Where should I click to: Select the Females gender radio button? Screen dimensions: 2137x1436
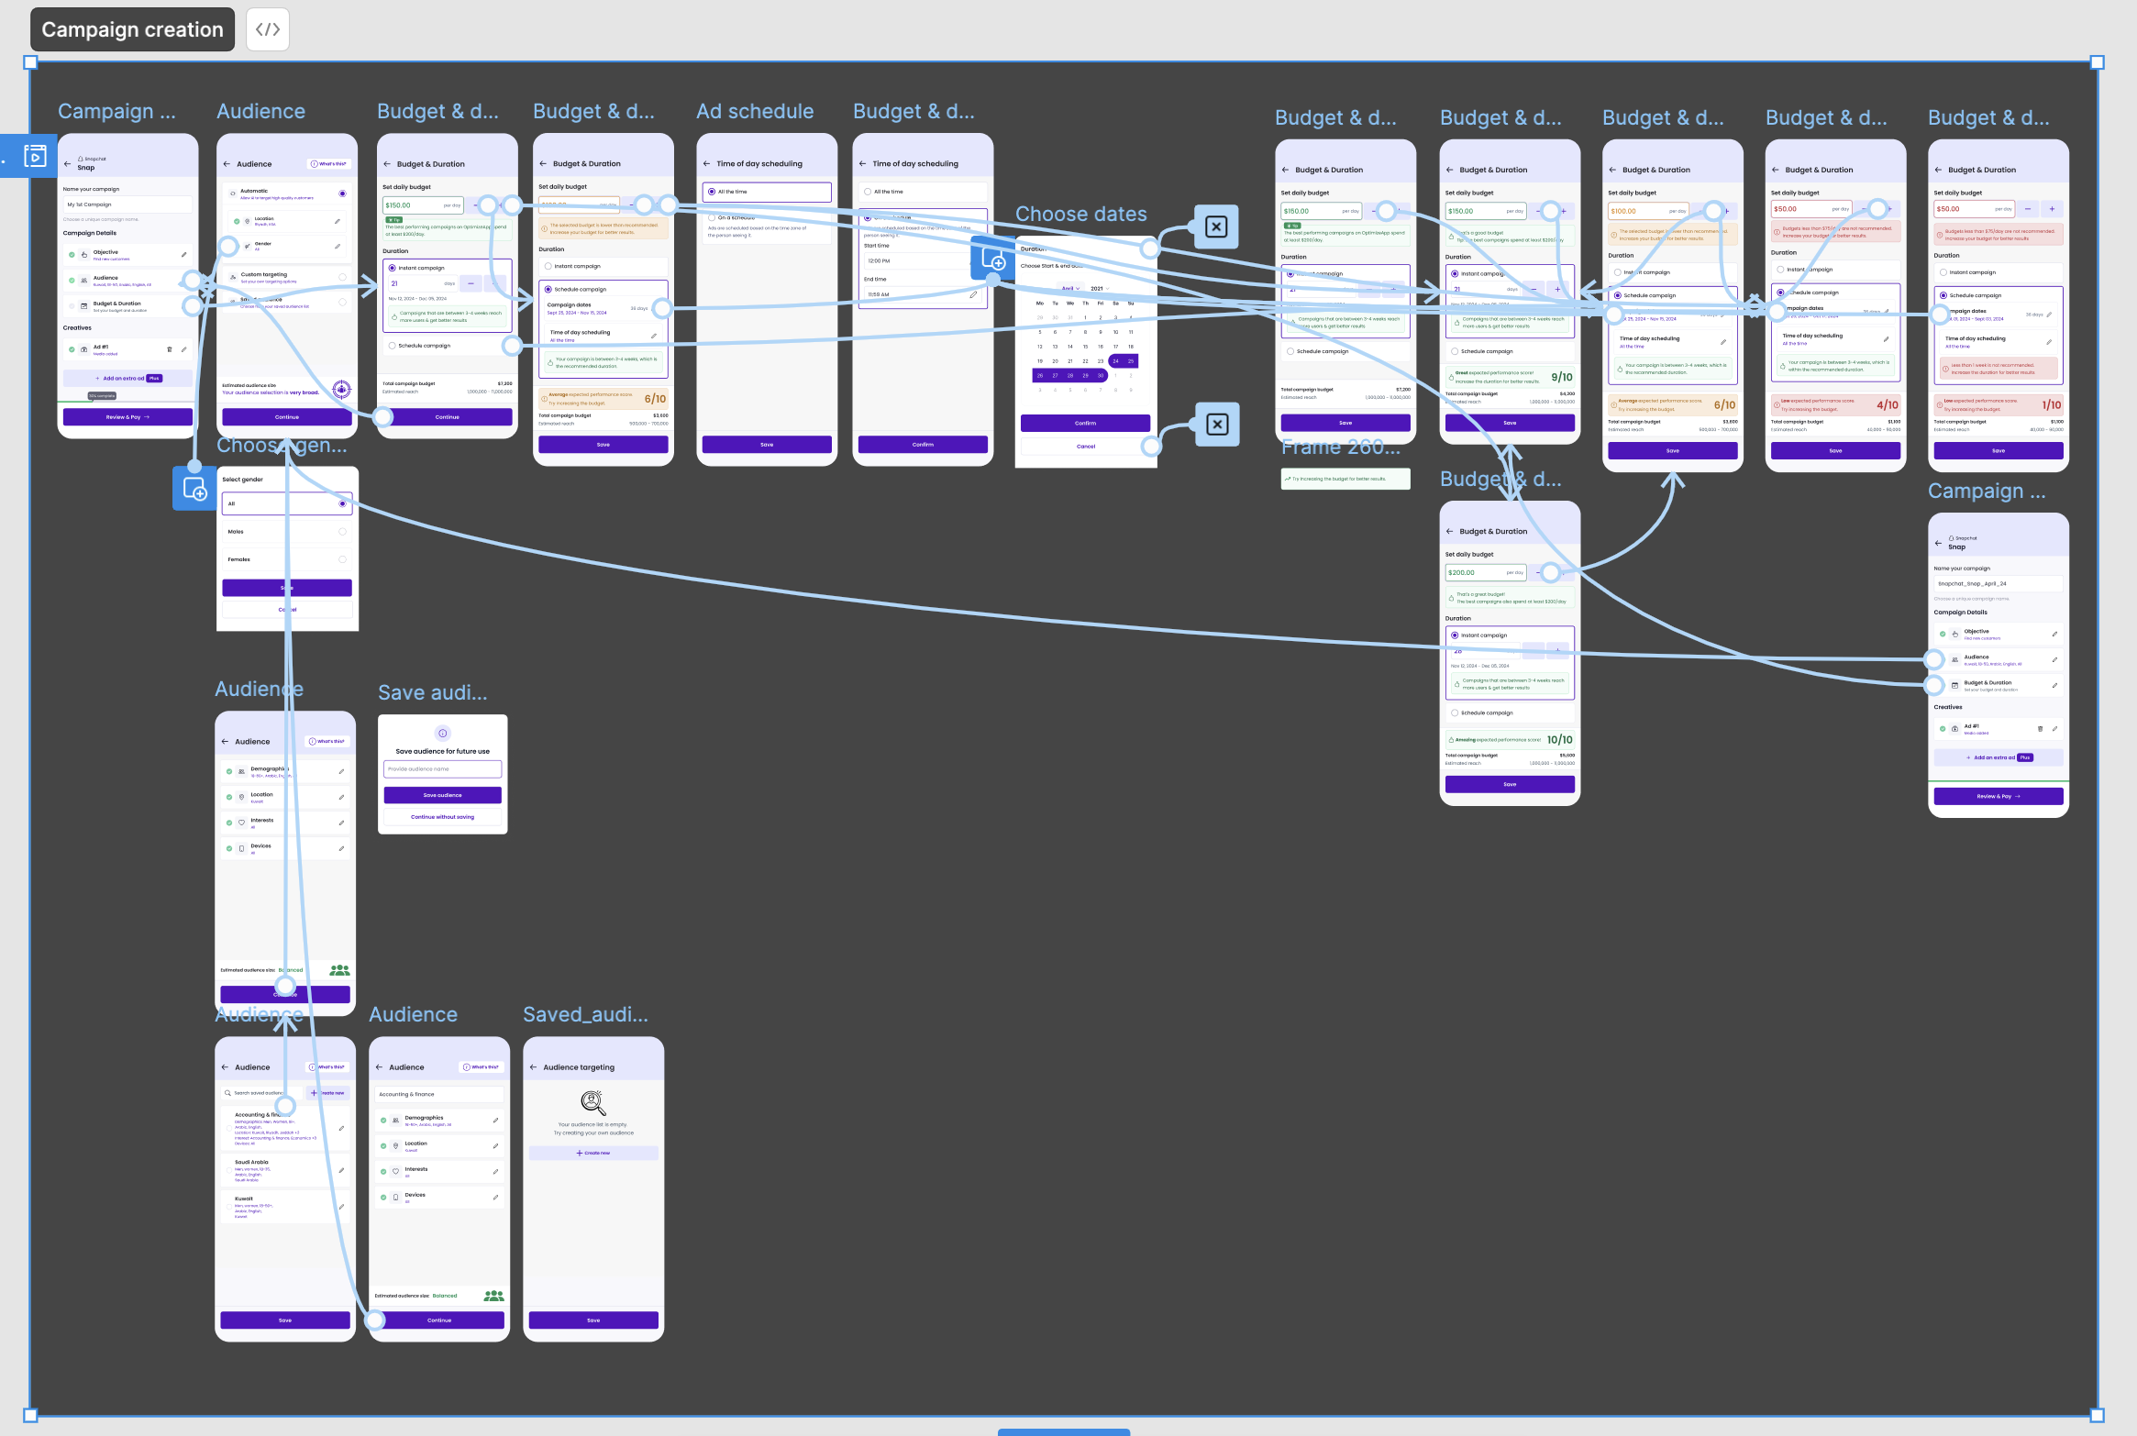point(342,559)
